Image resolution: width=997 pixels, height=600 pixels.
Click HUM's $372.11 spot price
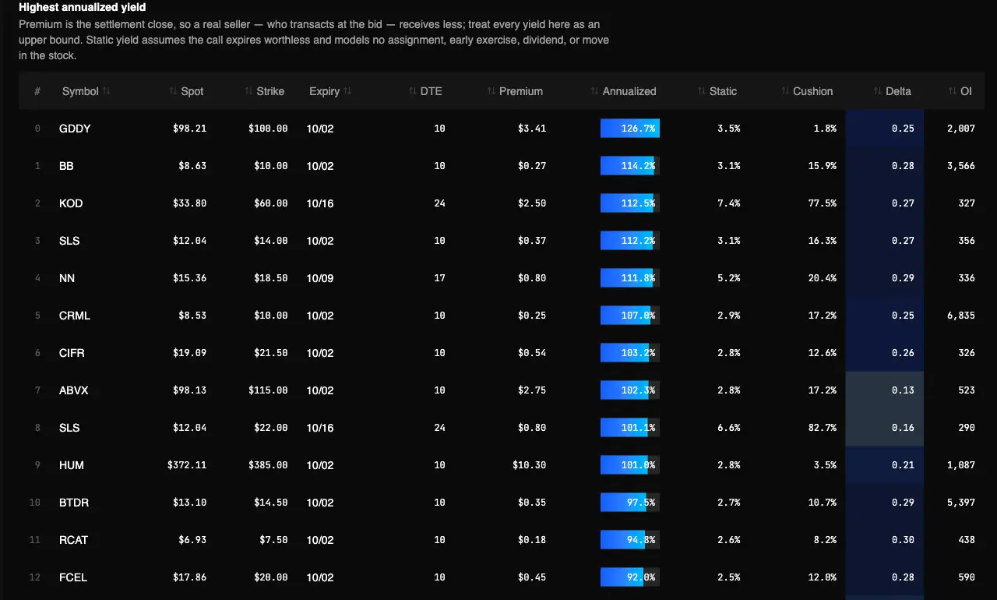[x=187, y=465]
